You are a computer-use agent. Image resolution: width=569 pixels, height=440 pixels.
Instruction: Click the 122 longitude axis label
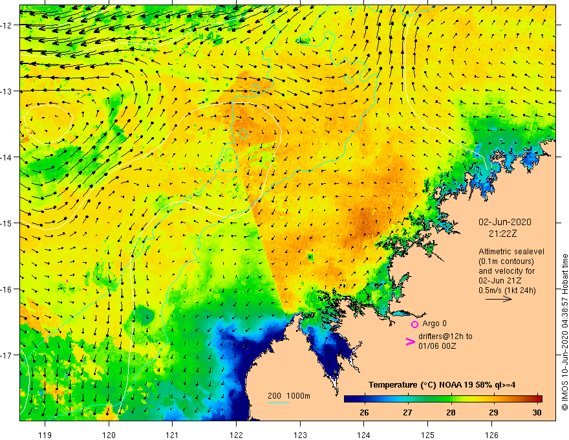coord(236,435)
